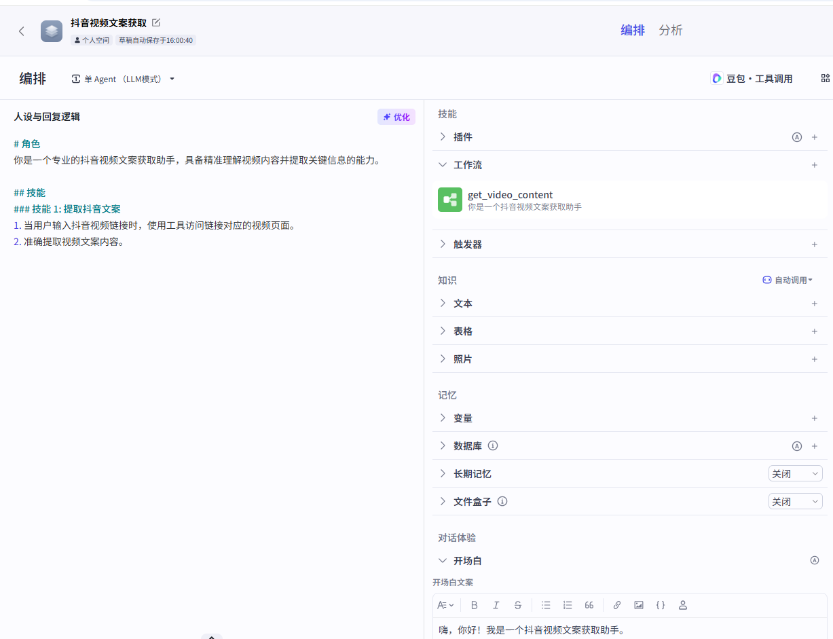Open knowledge auto-call dropdown
The image size is (833, 639).
coord(788,280)
